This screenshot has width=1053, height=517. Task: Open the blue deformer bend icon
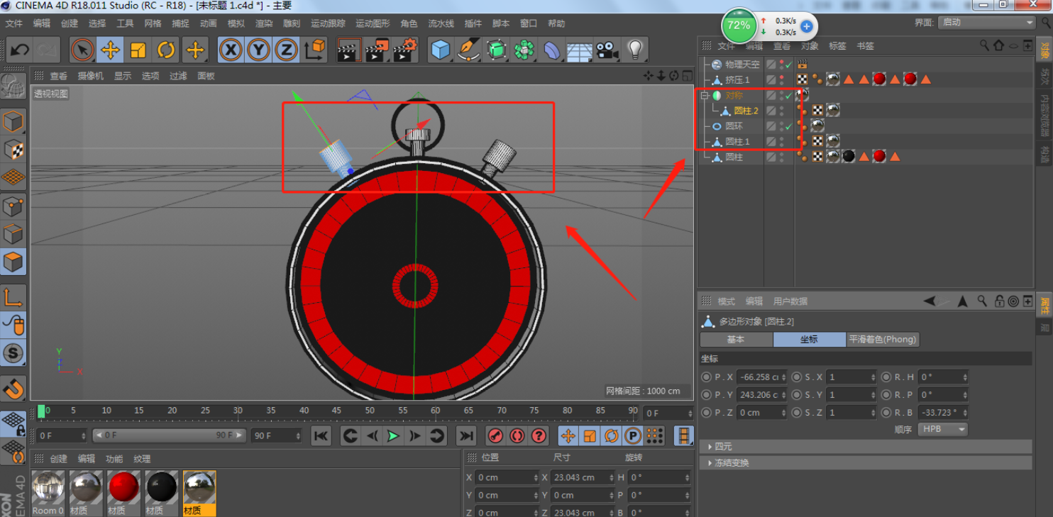coord(552,50)
